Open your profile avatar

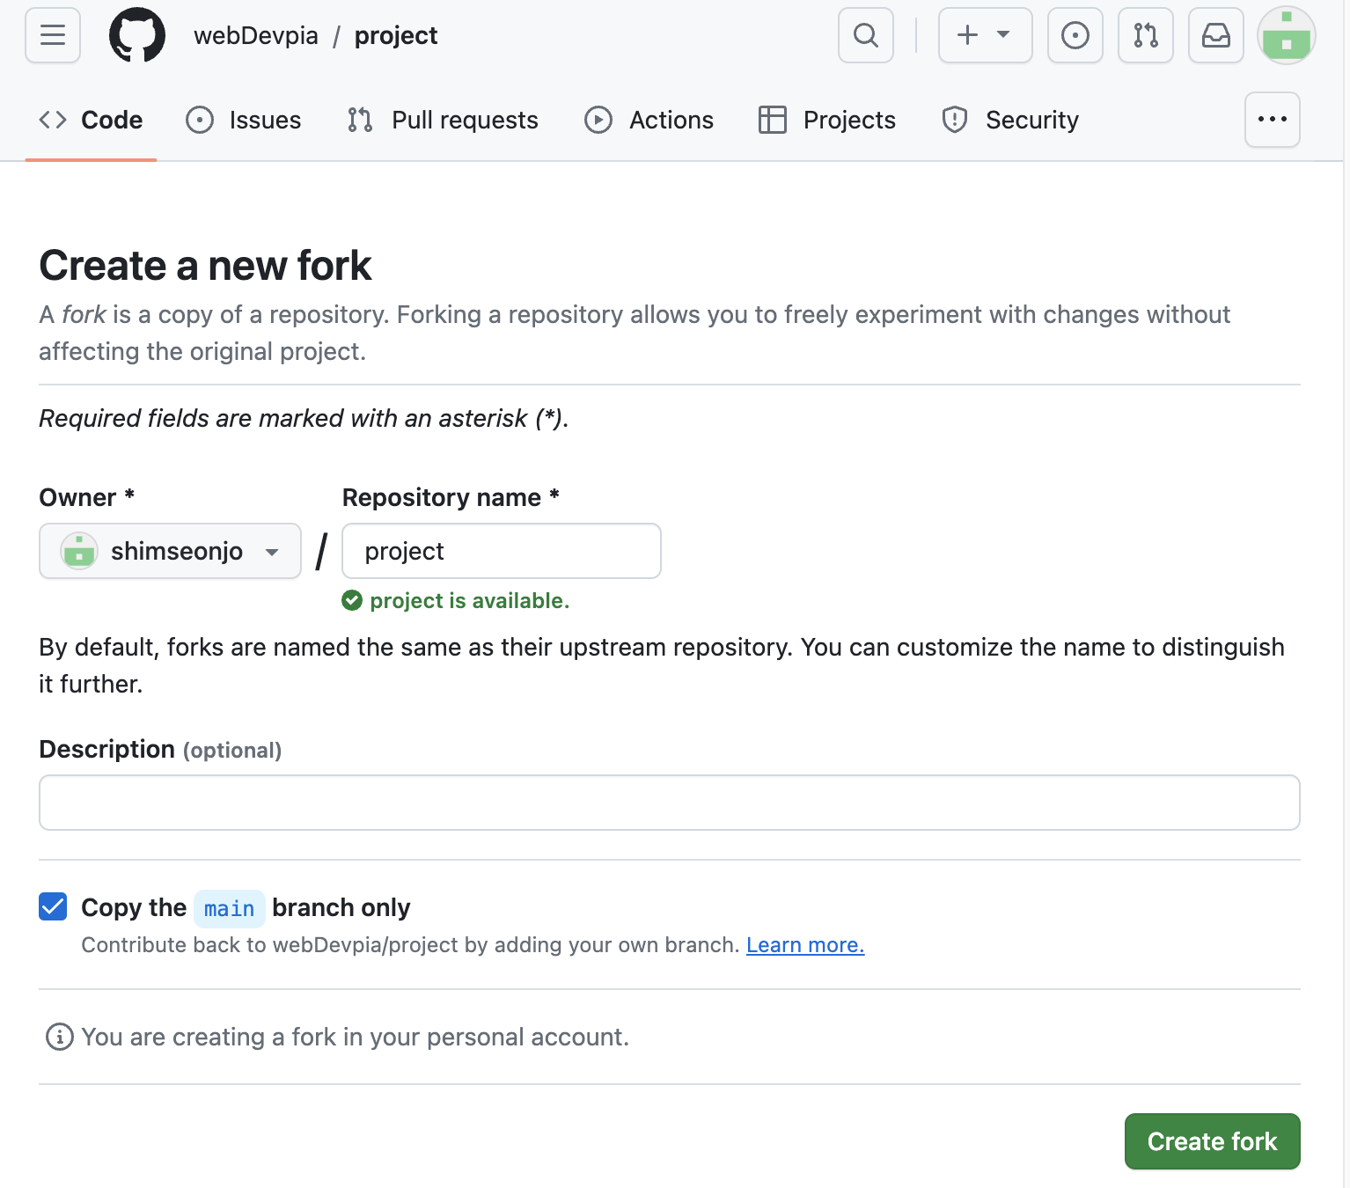1286,35
